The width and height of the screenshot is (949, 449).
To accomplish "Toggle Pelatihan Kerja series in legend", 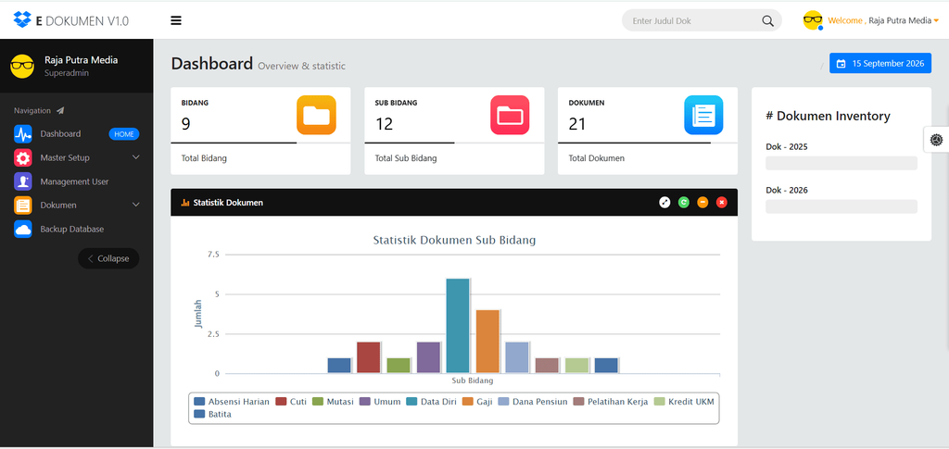I will pos(611,401).
